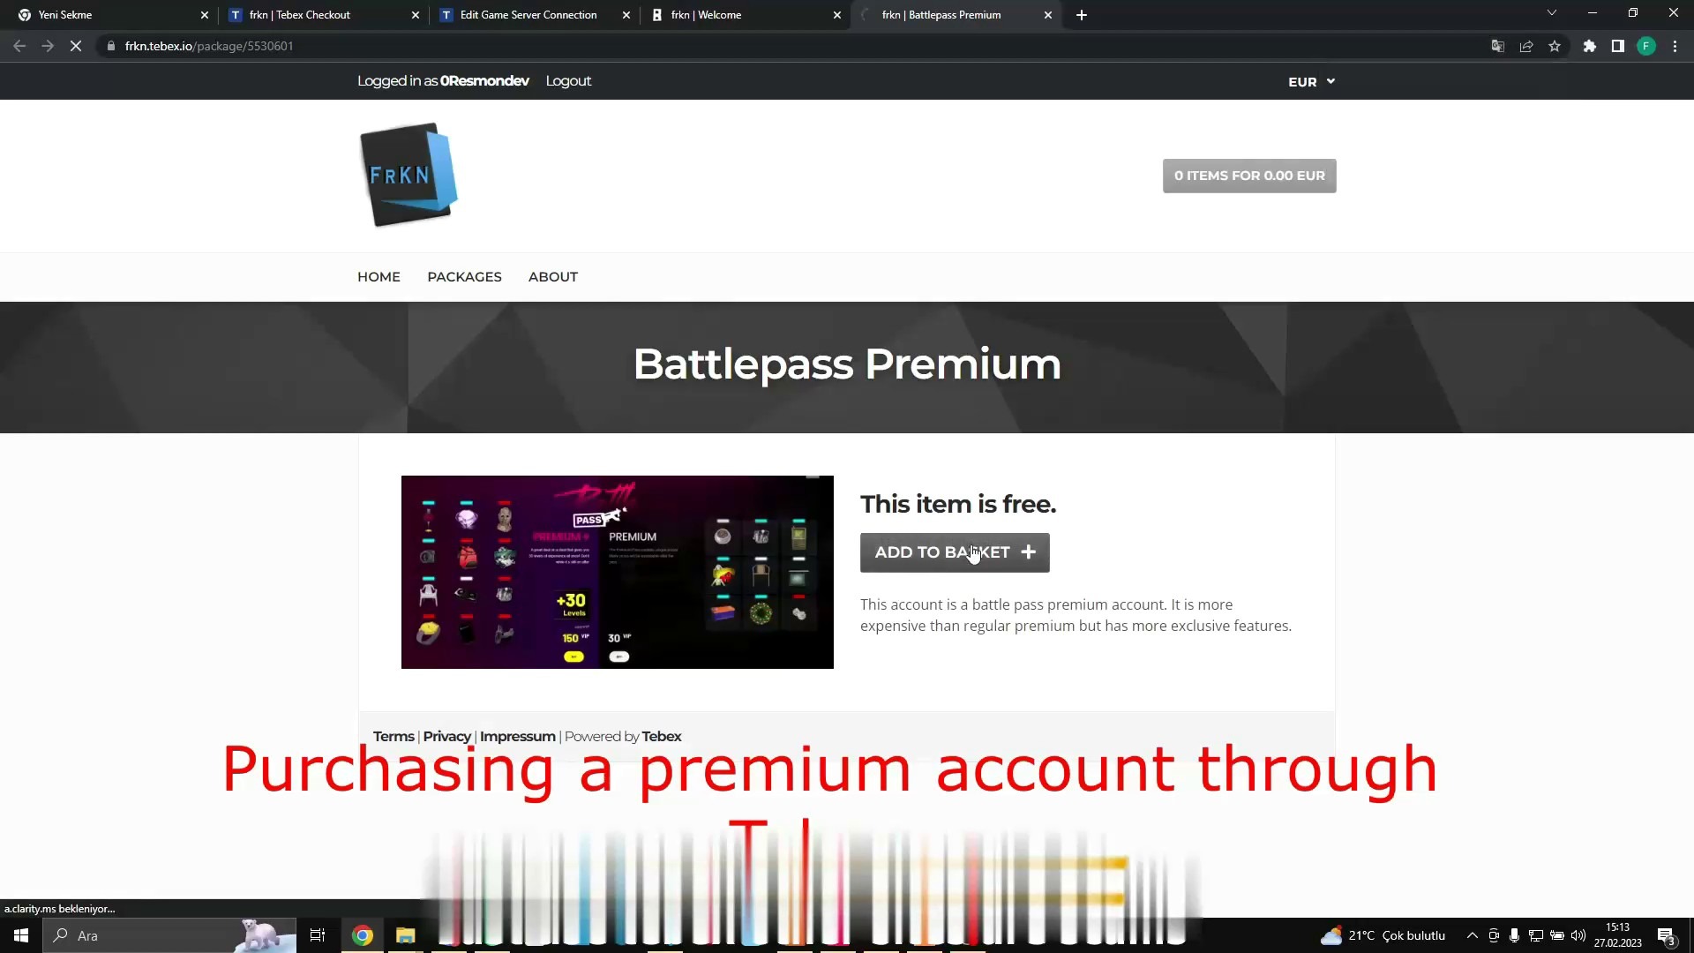Image resolution: width=1694 pixels, height=953 pixels.
Task: Click the Logout link
Action: 568,81
